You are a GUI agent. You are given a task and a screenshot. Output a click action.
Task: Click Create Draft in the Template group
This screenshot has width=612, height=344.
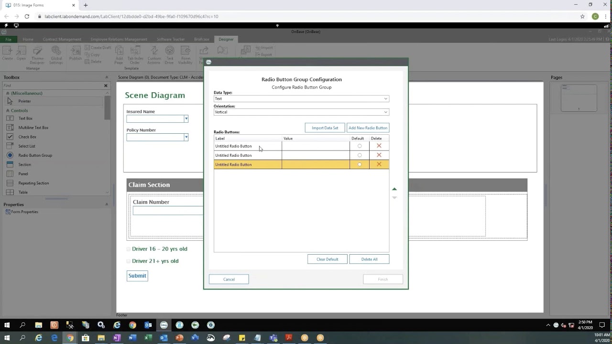tap(98, 48)
